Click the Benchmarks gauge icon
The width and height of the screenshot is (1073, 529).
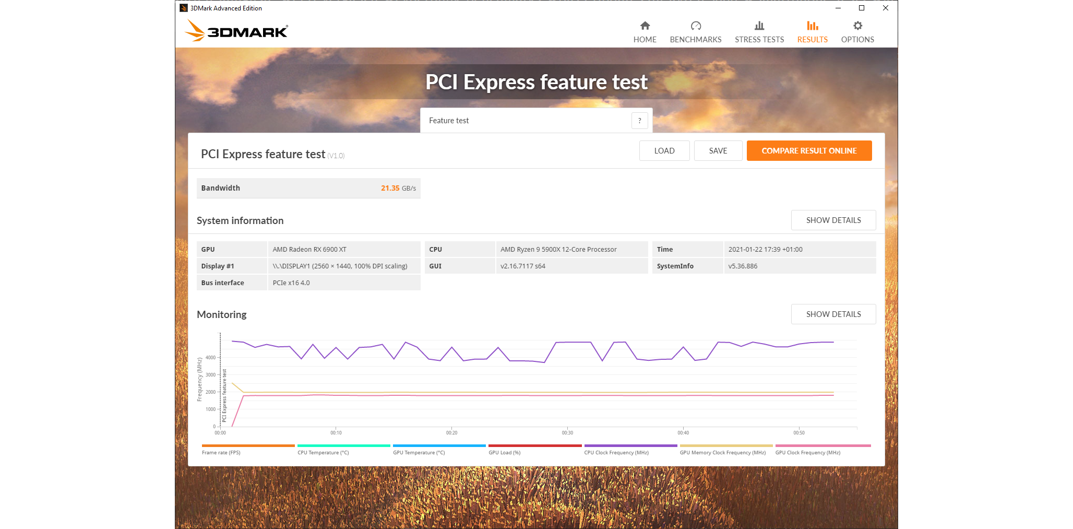pyautogui.click(x=696, y=26)
